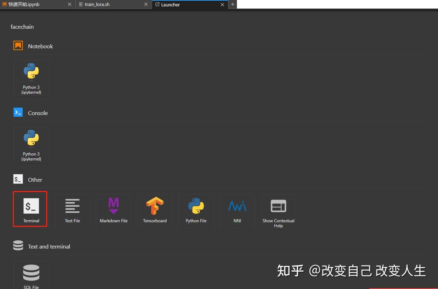Image resolution: width=438 pixels, height=289 pixels.
Task: Click the Console section header icon
Action: coord(18,112)
